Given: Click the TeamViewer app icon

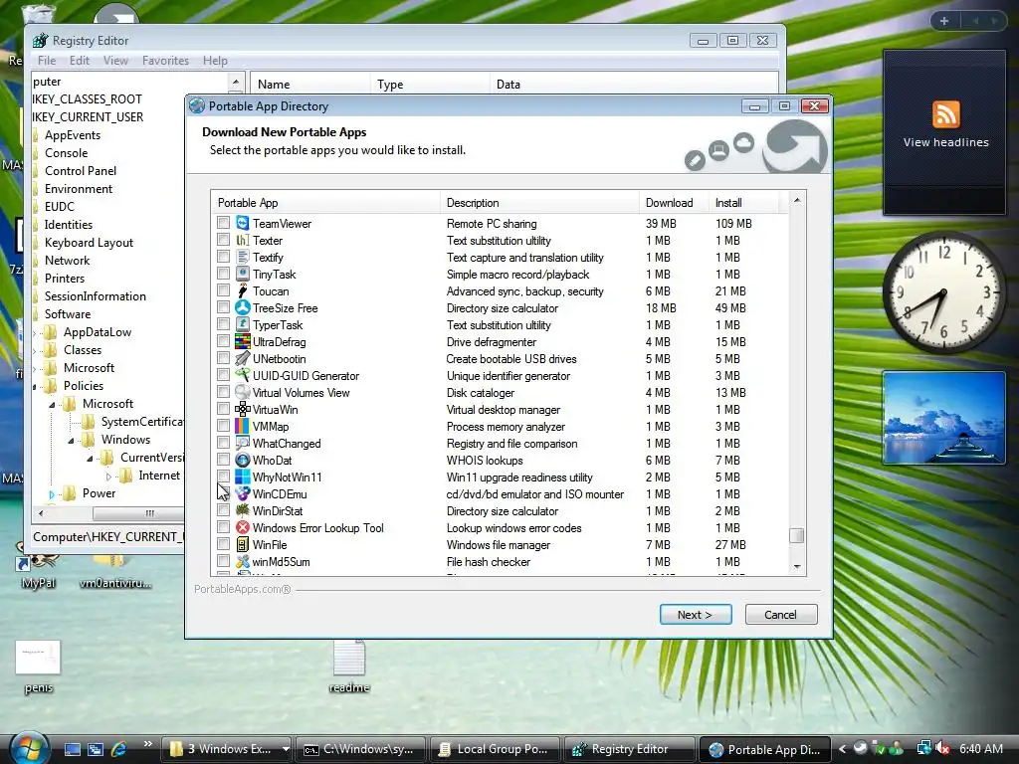Looking at the screenshot, I should pos(243,224).
